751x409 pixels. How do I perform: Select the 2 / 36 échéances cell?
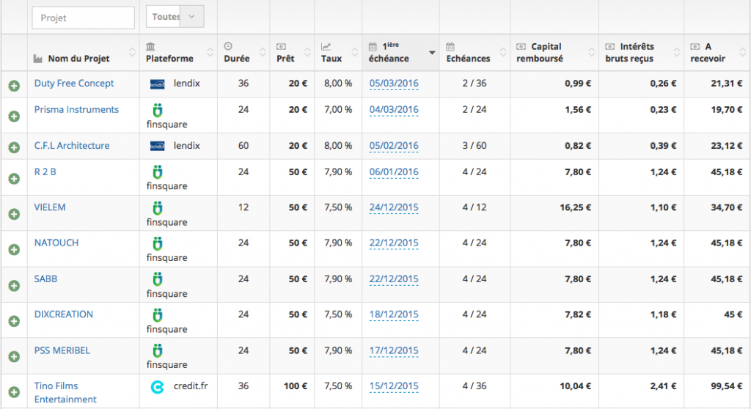coord(475,84)
